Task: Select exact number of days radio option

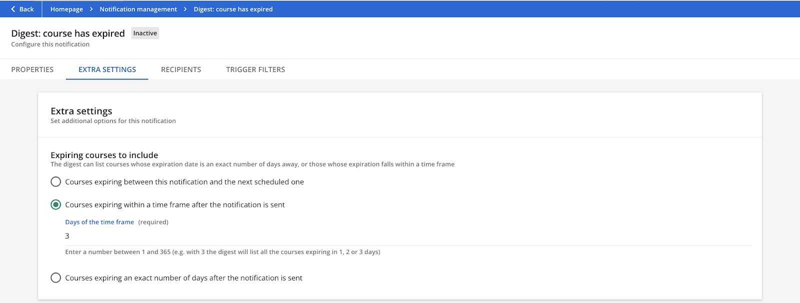Action: [x=55, y=277]
